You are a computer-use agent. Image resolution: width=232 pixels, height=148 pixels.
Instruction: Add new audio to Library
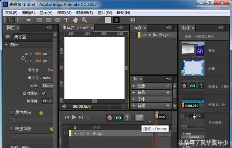click(x=168, y=105)
